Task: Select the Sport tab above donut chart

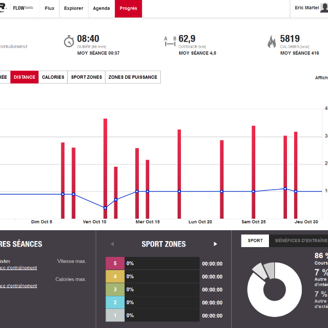Action: click(x=255, y=241)
